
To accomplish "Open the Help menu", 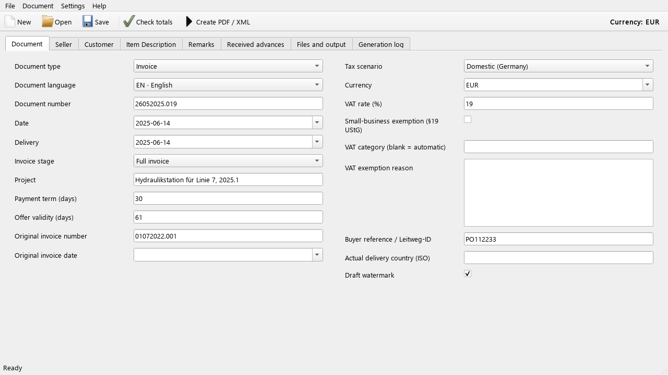I will tap(99, 6).
